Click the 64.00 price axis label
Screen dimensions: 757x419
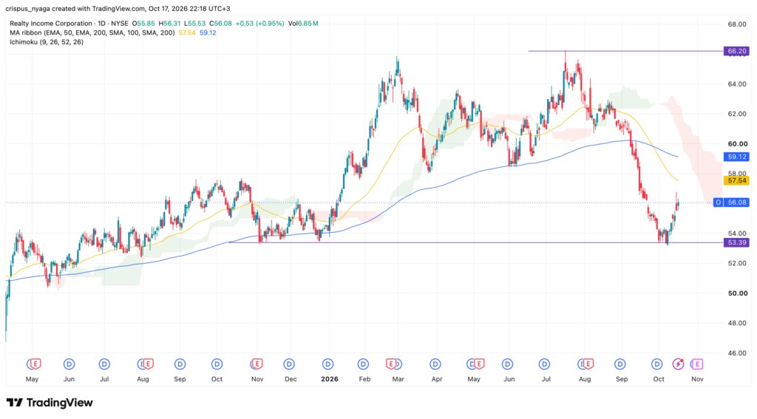737,84
